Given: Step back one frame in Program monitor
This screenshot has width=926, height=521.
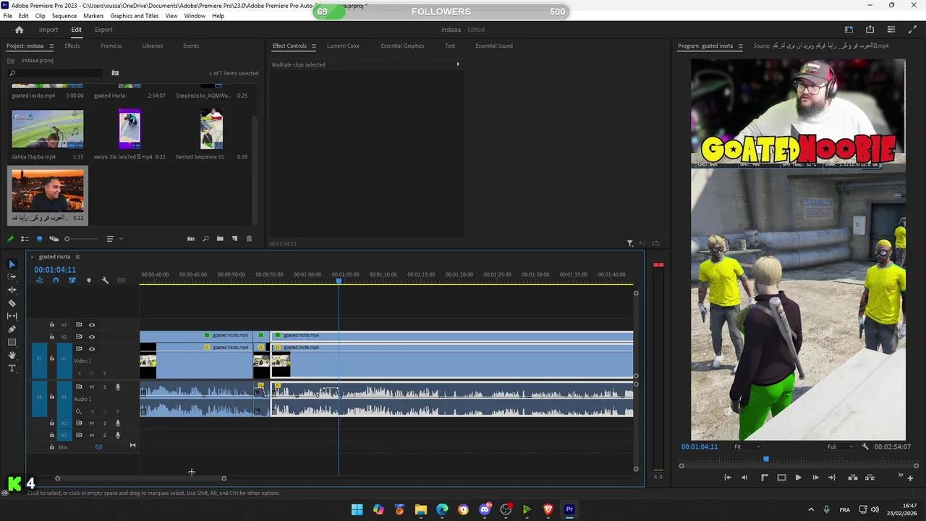Looking at the screenshot, I should [x=744, y=478].
